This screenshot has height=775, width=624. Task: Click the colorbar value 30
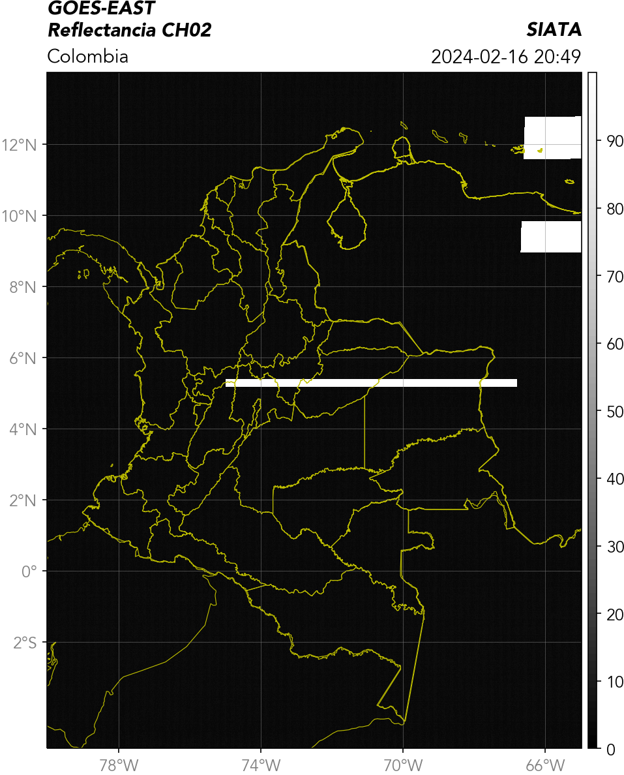pos(615,547)
